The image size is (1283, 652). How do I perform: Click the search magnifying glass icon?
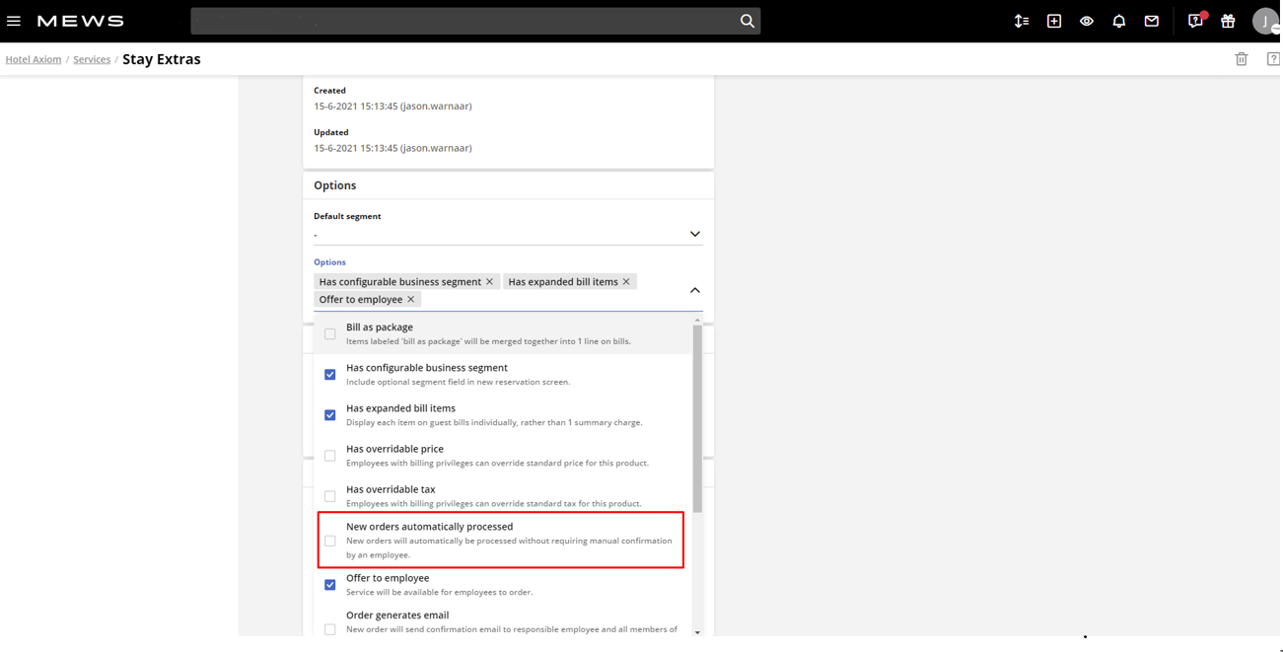(747, 20)
